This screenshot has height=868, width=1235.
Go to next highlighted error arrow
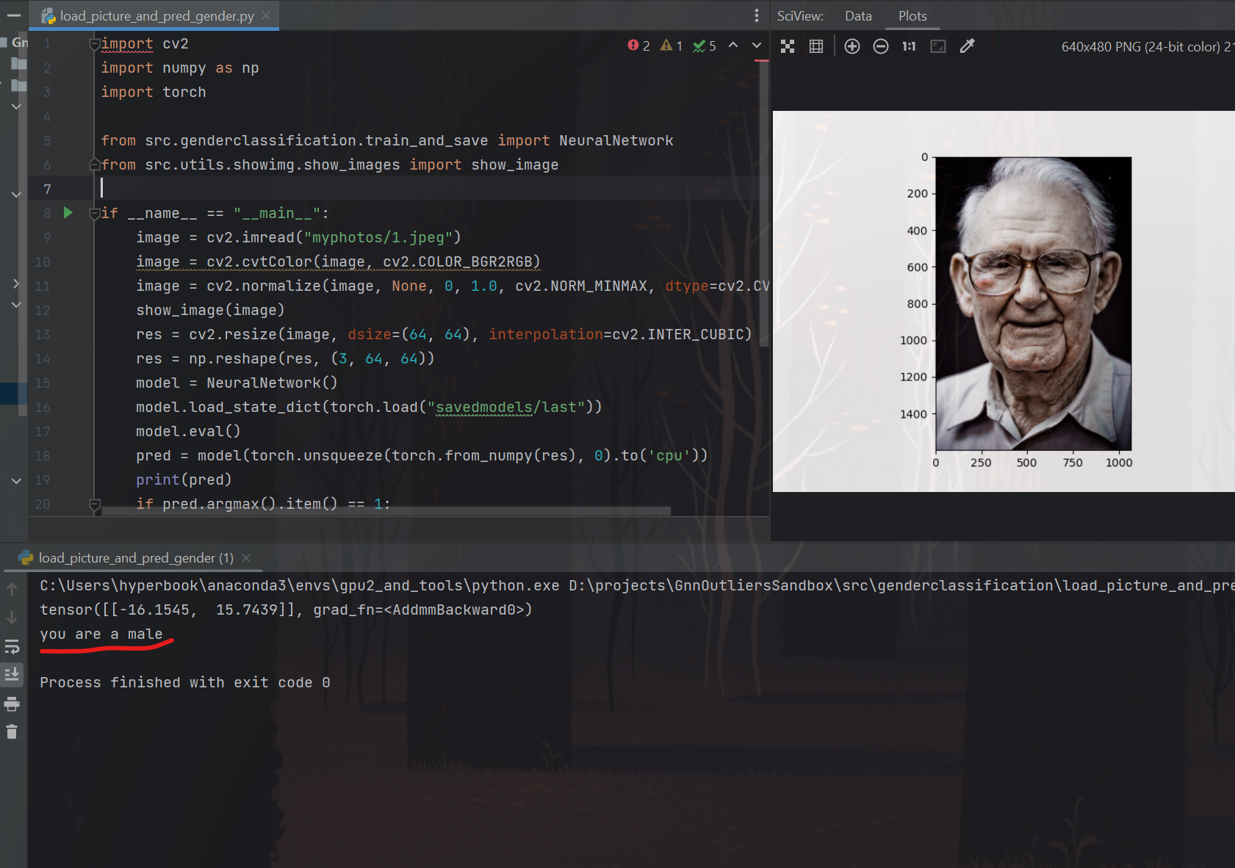click(x=757, y=46)
